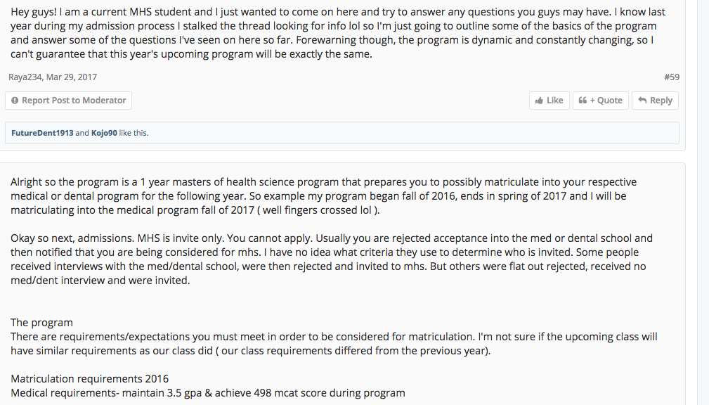
Task: View Kojo90's profile
Action: tap(104, 133)
